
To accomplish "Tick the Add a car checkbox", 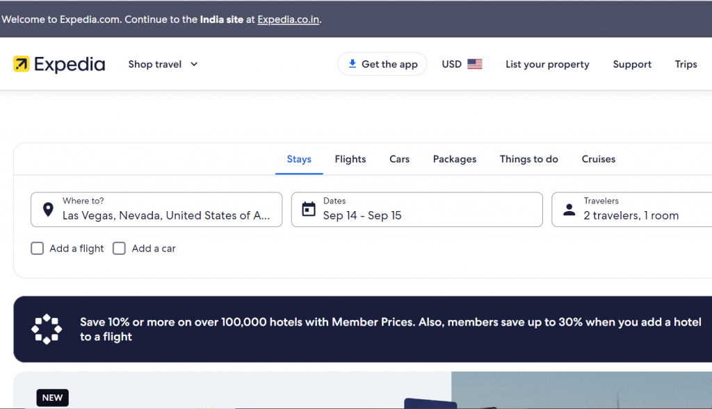I will coord(119,249).
